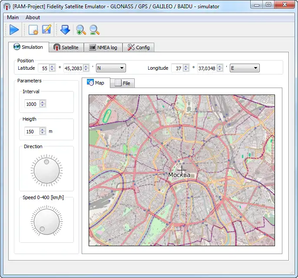Screen dimensions: 298x278
Task: Click the Direction dial knob
Action: (46, 170)
